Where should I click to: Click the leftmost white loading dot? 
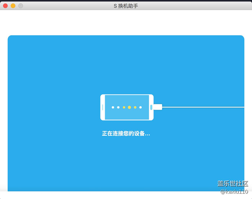pos(113,107)
